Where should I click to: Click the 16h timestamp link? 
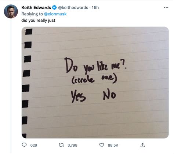[x=95, y=8]
